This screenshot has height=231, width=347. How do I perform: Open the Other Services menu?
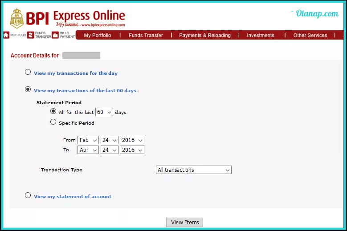(310, 35)
